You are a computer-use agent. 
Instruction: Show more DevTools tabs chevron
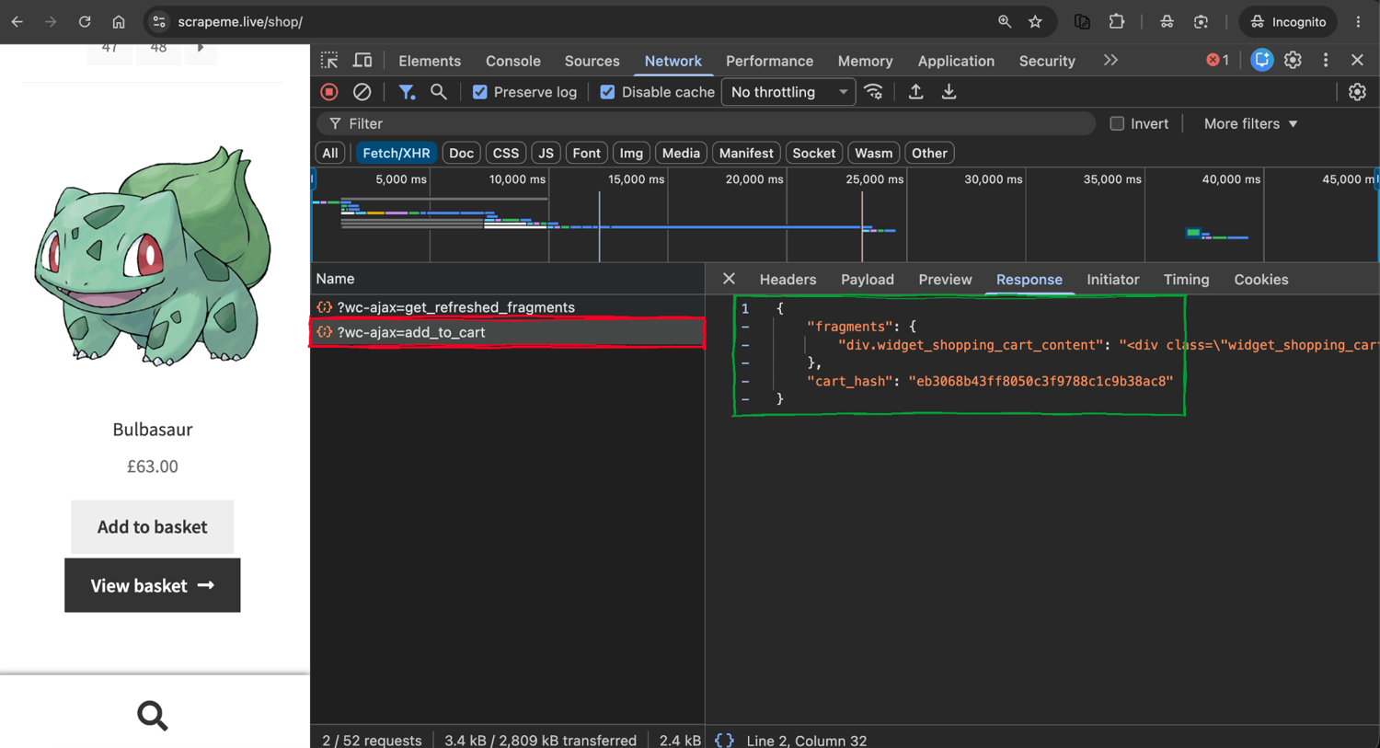pos(1110,60)
